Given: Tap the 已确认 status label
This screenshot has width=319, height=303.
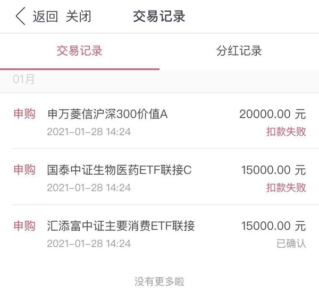Looking at the screenshot, I should point(291,243).
